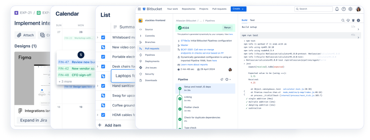
Task: Show the +3 more calendar events
Action: click(x=65, y=81)
